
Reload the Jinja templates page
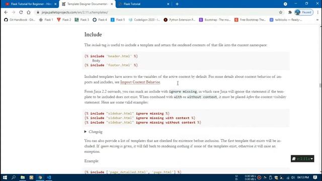[21, 12]
